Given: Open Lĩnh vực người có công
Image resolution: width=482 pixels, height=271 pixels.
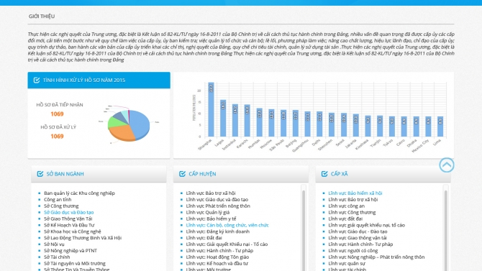Looking at the screenshot, I should click(x=353, y=251).
